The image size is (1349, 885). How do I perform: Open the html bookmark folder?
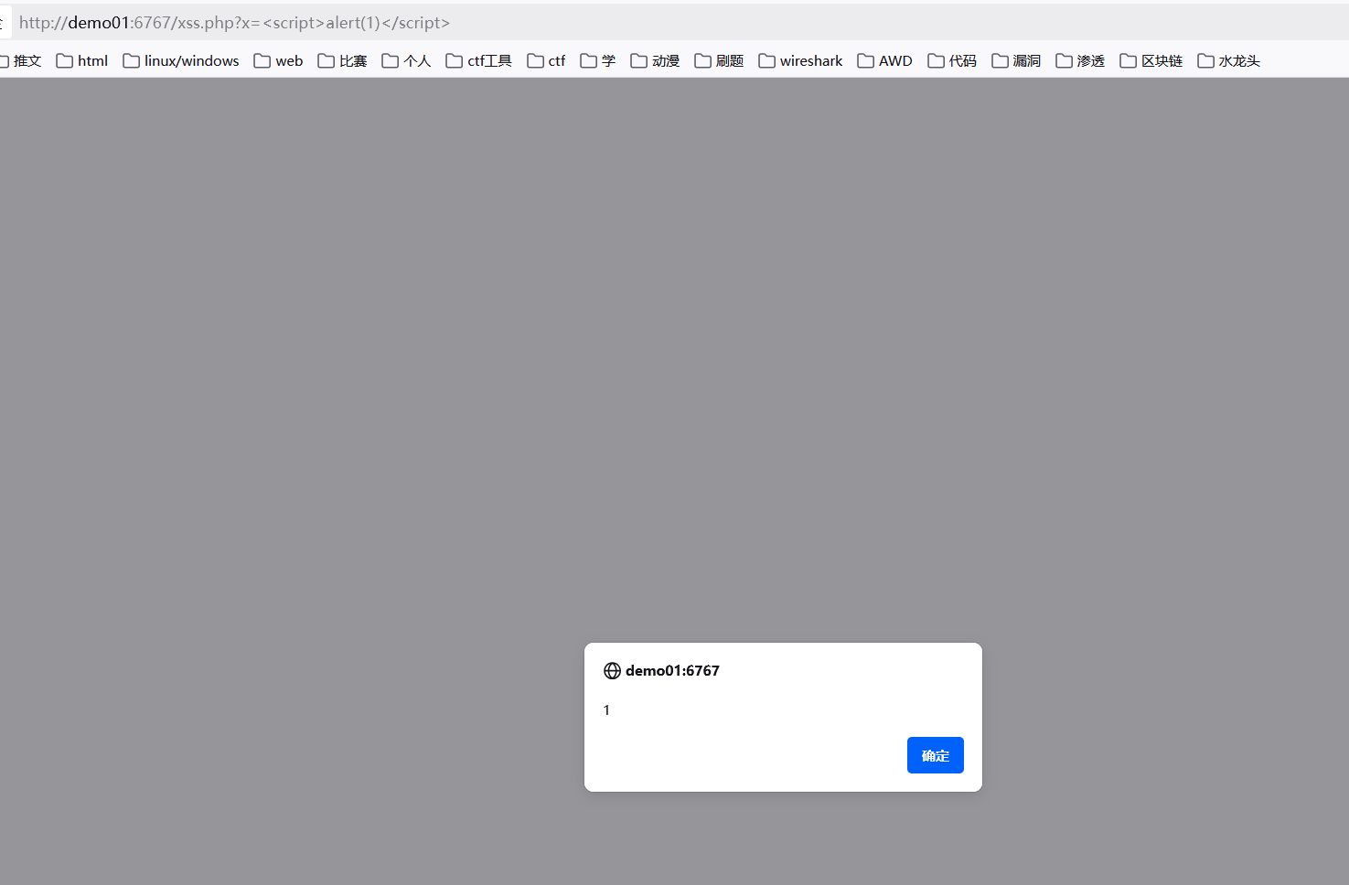click(x=82, y=61)
